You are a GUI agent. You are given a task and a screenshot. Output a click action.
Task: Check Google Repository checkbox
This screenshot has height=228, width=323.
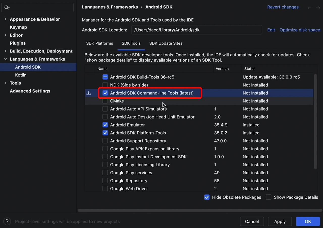(x=105, y=181)
